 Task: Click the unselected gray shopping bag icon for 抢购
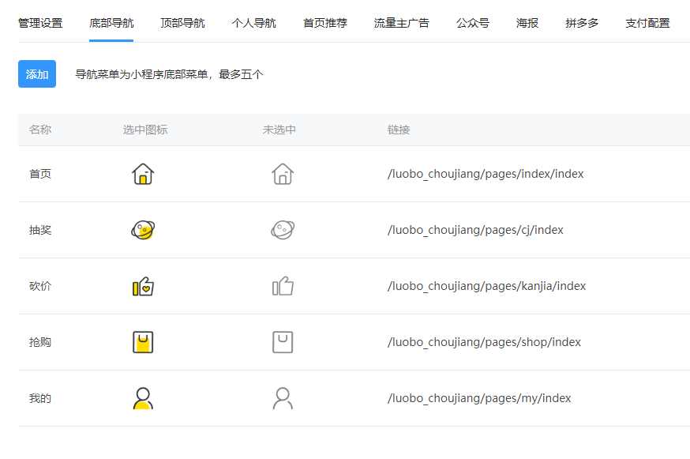click(x=283, y=342)
